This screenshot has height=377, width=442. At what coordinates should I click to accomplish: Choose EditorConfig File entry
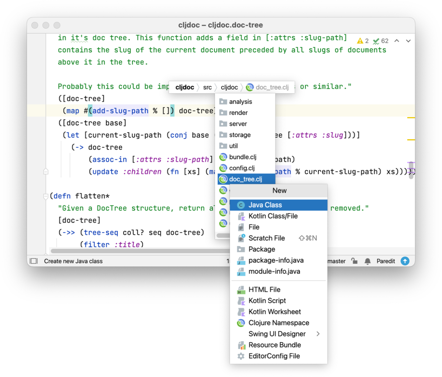point(279,356)
